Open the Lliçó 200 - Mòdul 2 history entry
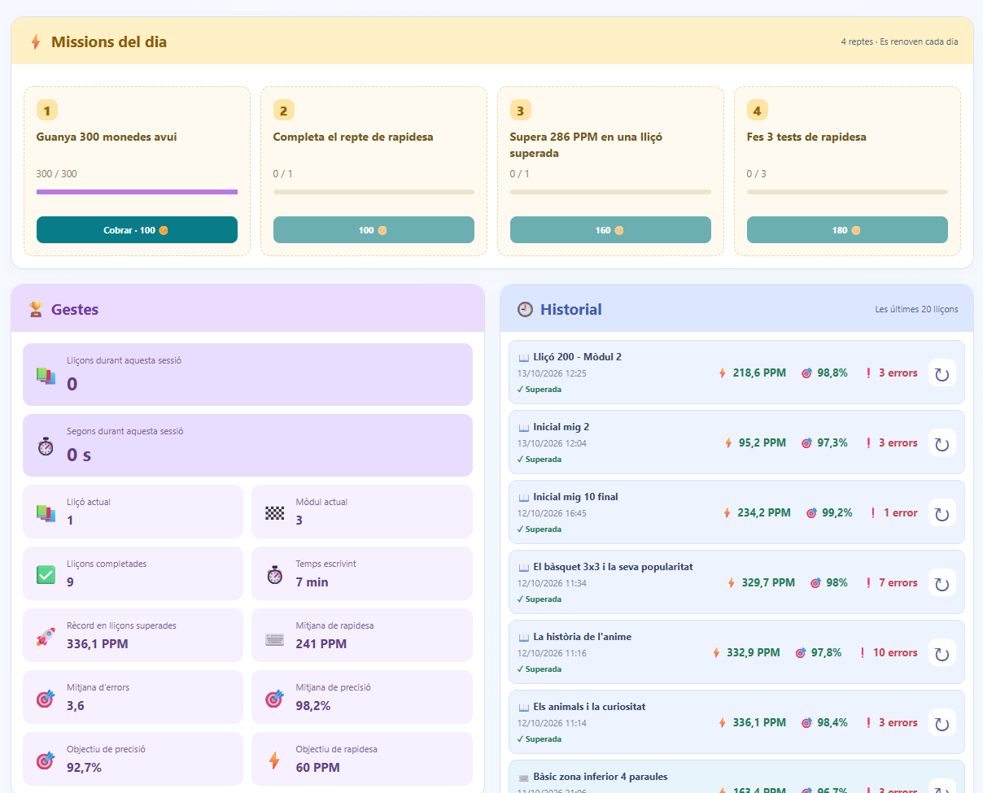This screenshot has width=983, height=793. coord(736,373)
